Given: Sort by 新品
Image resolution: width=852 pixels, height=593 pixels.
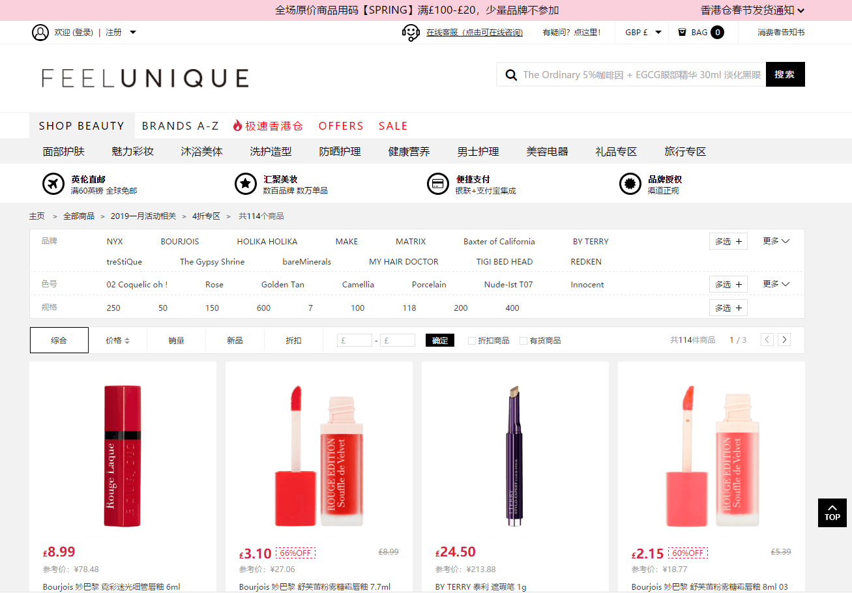Looking at the screenshot, I should [235, 340].
